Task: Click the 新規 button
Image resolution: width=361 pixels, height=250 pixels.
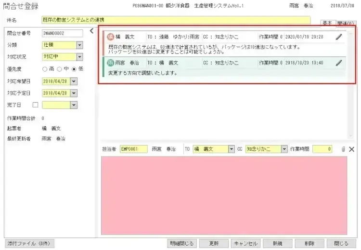Action: [x=277, y=243]
